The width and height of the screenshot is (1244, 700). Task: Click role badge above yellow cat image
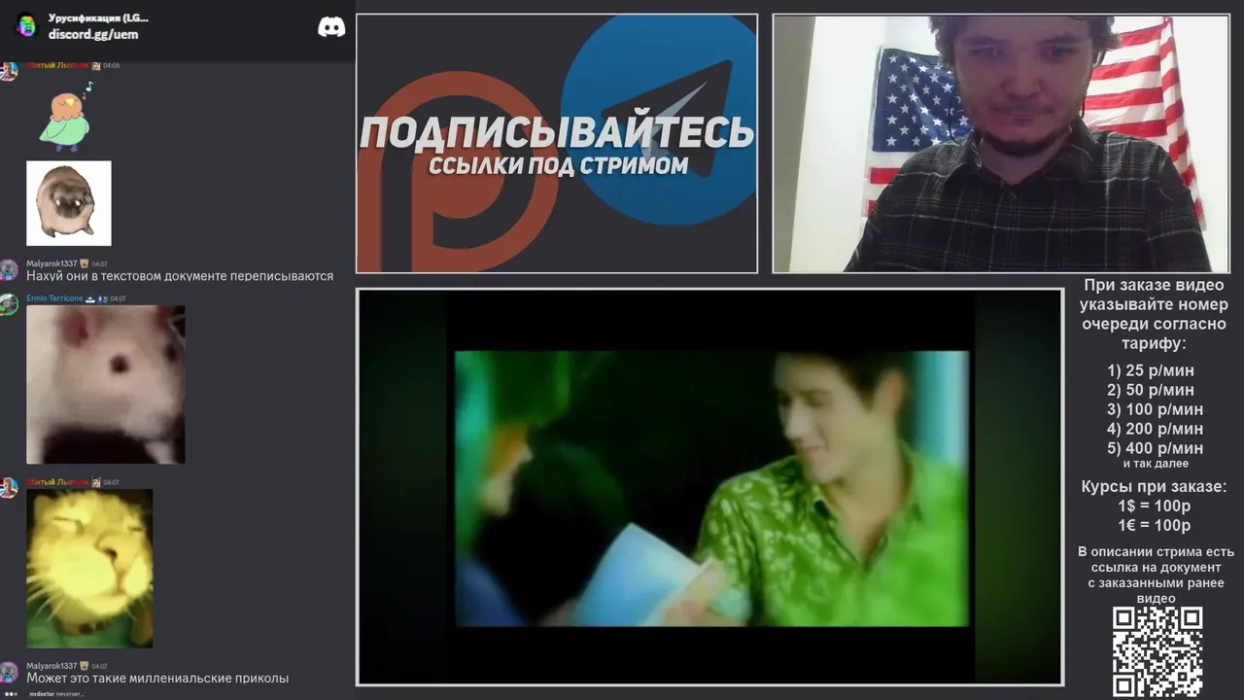point(96,482)
